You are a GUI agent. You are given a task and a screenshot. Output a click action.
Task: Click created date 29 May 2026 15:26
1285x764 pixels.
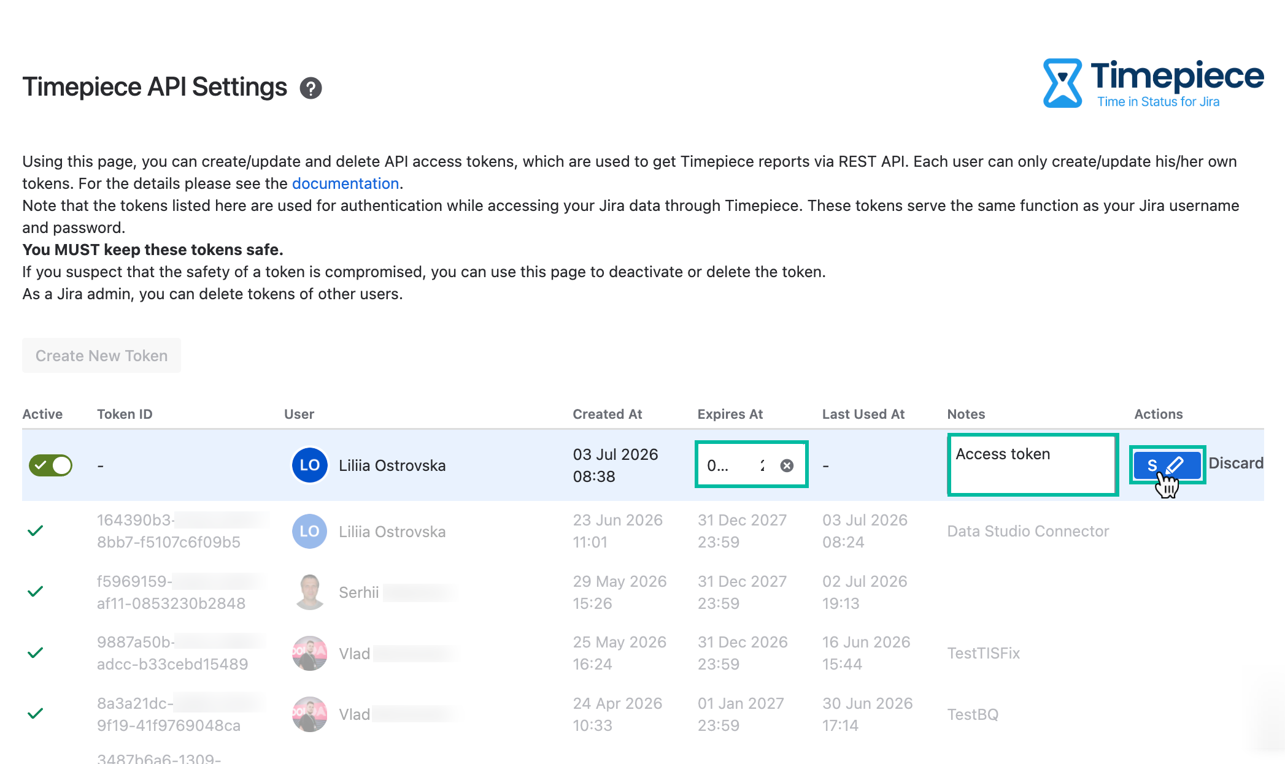click(619, 592)
